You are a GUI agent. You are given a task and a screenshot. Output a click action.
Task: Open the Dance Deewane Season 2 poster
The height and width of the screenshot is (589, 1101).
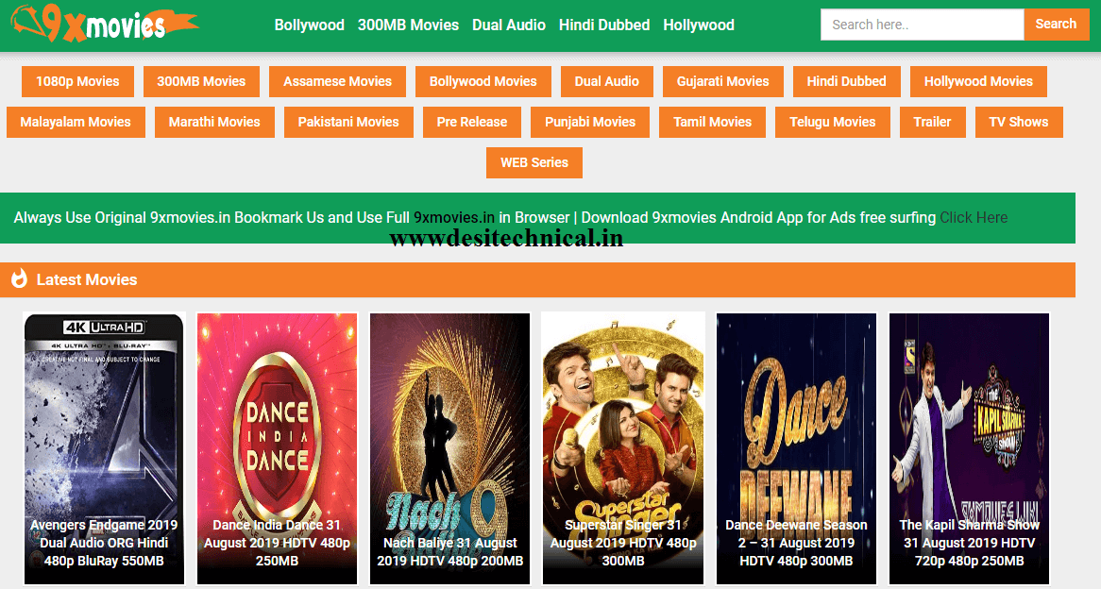tap(796, 448)
